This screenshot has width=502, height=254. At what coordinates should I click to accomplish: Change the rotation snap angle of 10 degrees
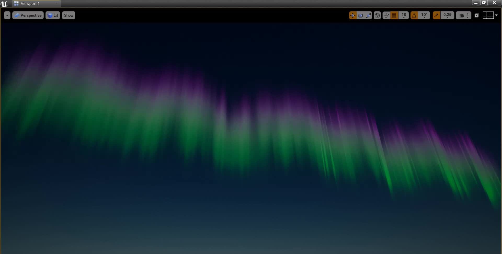pyautogui.click(x=424, y=15)
